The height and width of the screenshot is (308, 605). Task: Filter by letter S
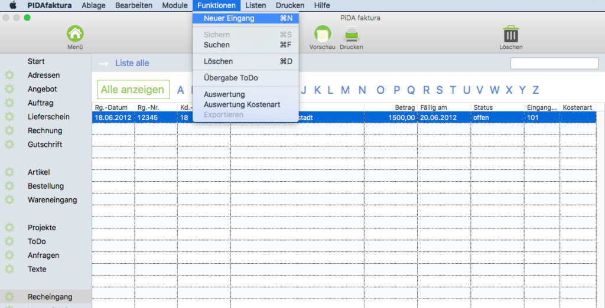point(439,90)
